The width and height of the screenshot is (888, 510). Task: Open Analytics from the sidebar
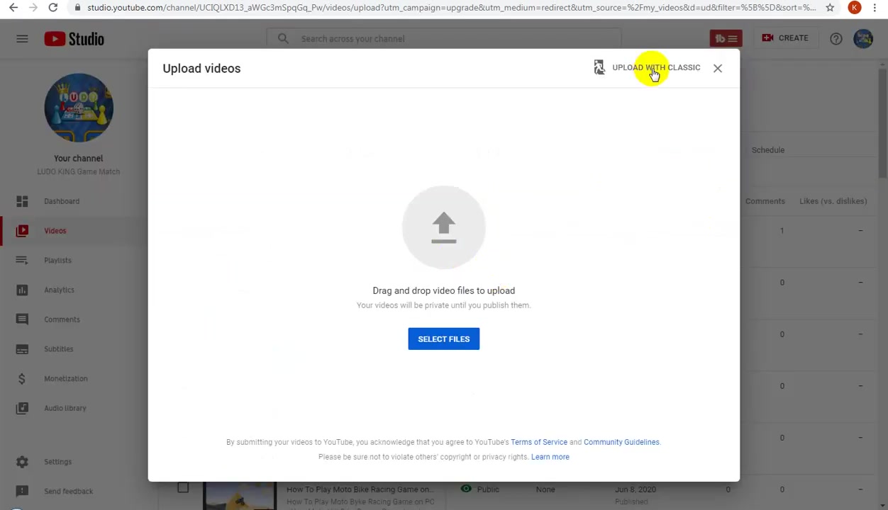pos(59,290)
